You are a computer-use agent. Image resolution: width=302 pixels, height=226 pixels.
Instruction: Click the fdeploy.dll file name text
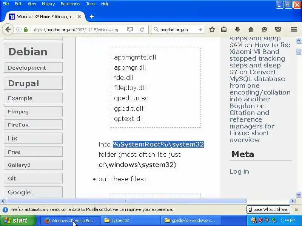130,88
